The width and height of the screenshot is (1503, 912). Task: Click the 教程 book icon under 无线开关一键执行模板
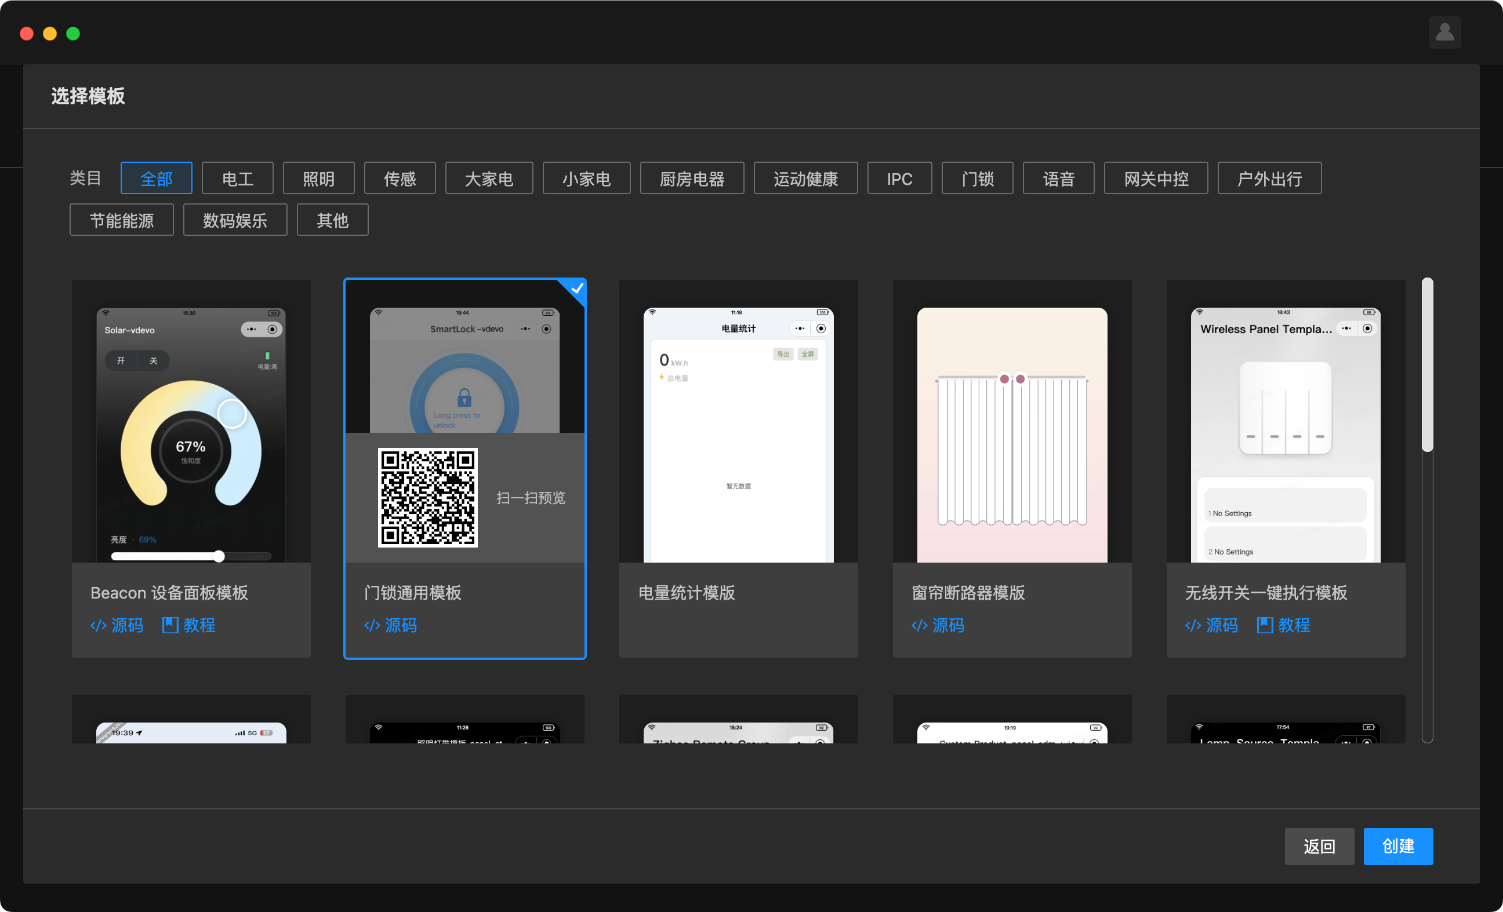1265,625
